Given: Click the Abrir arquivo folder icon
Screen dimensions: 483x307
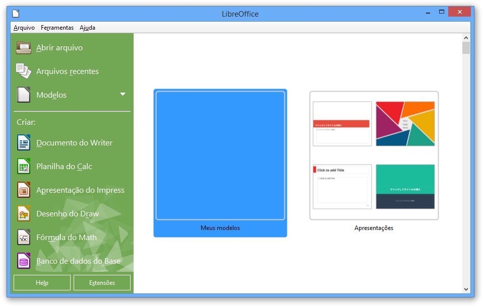Looking at the screenshot, I should pos(24,48).
